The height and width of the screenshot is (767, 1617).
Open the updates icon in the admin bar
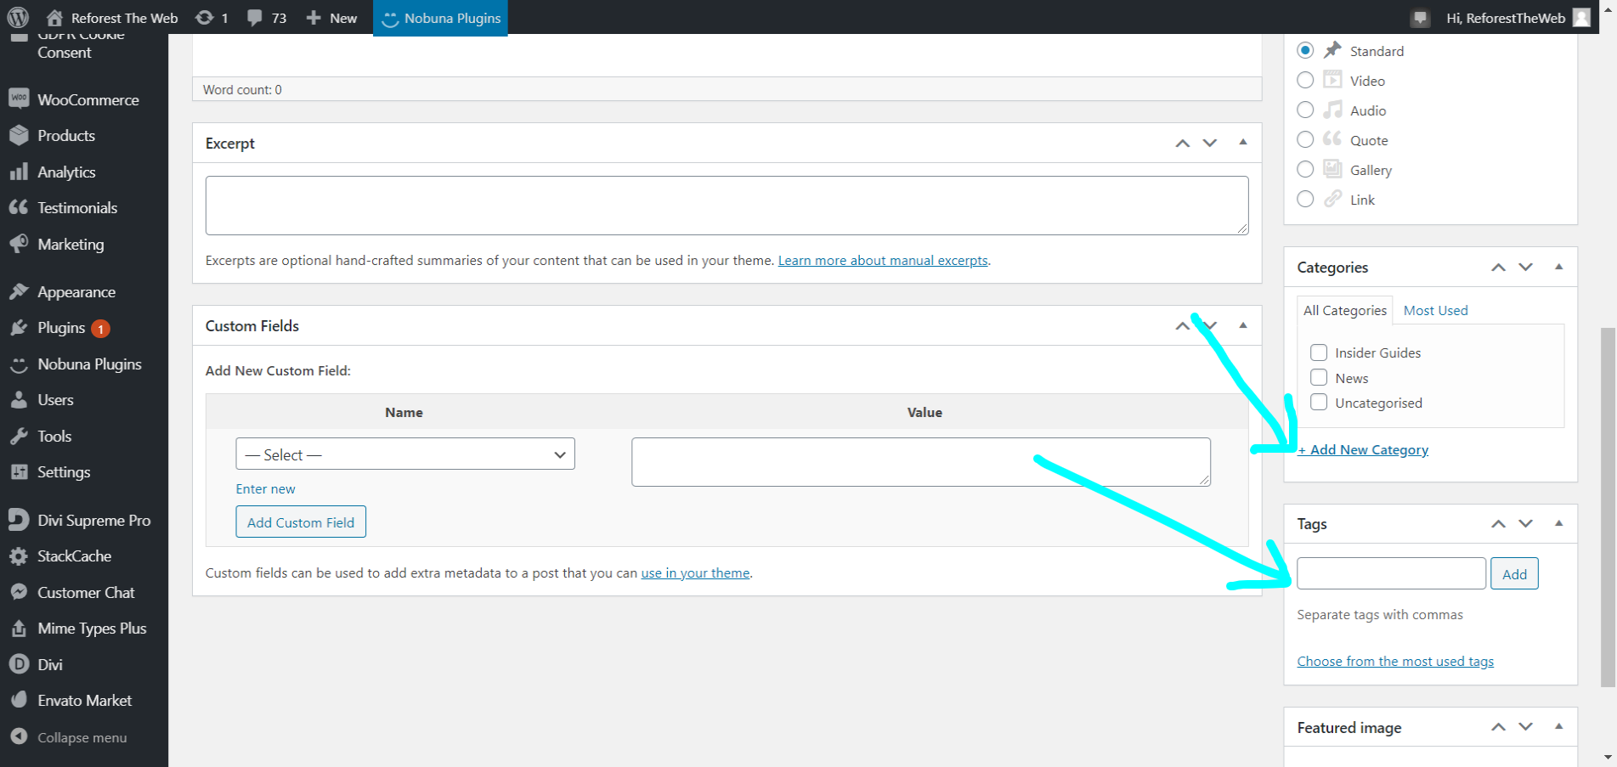tap(204, 17)
